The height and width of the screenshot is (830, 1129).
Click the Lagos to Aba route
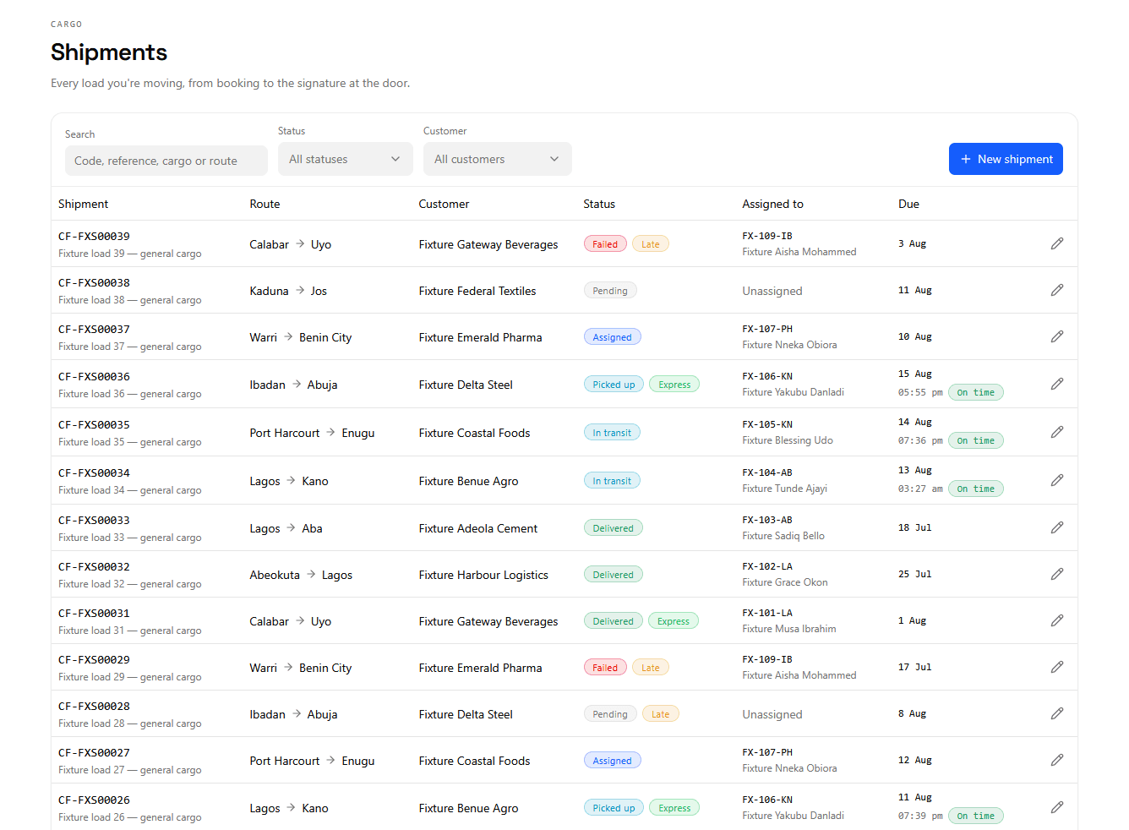[286, 528]
